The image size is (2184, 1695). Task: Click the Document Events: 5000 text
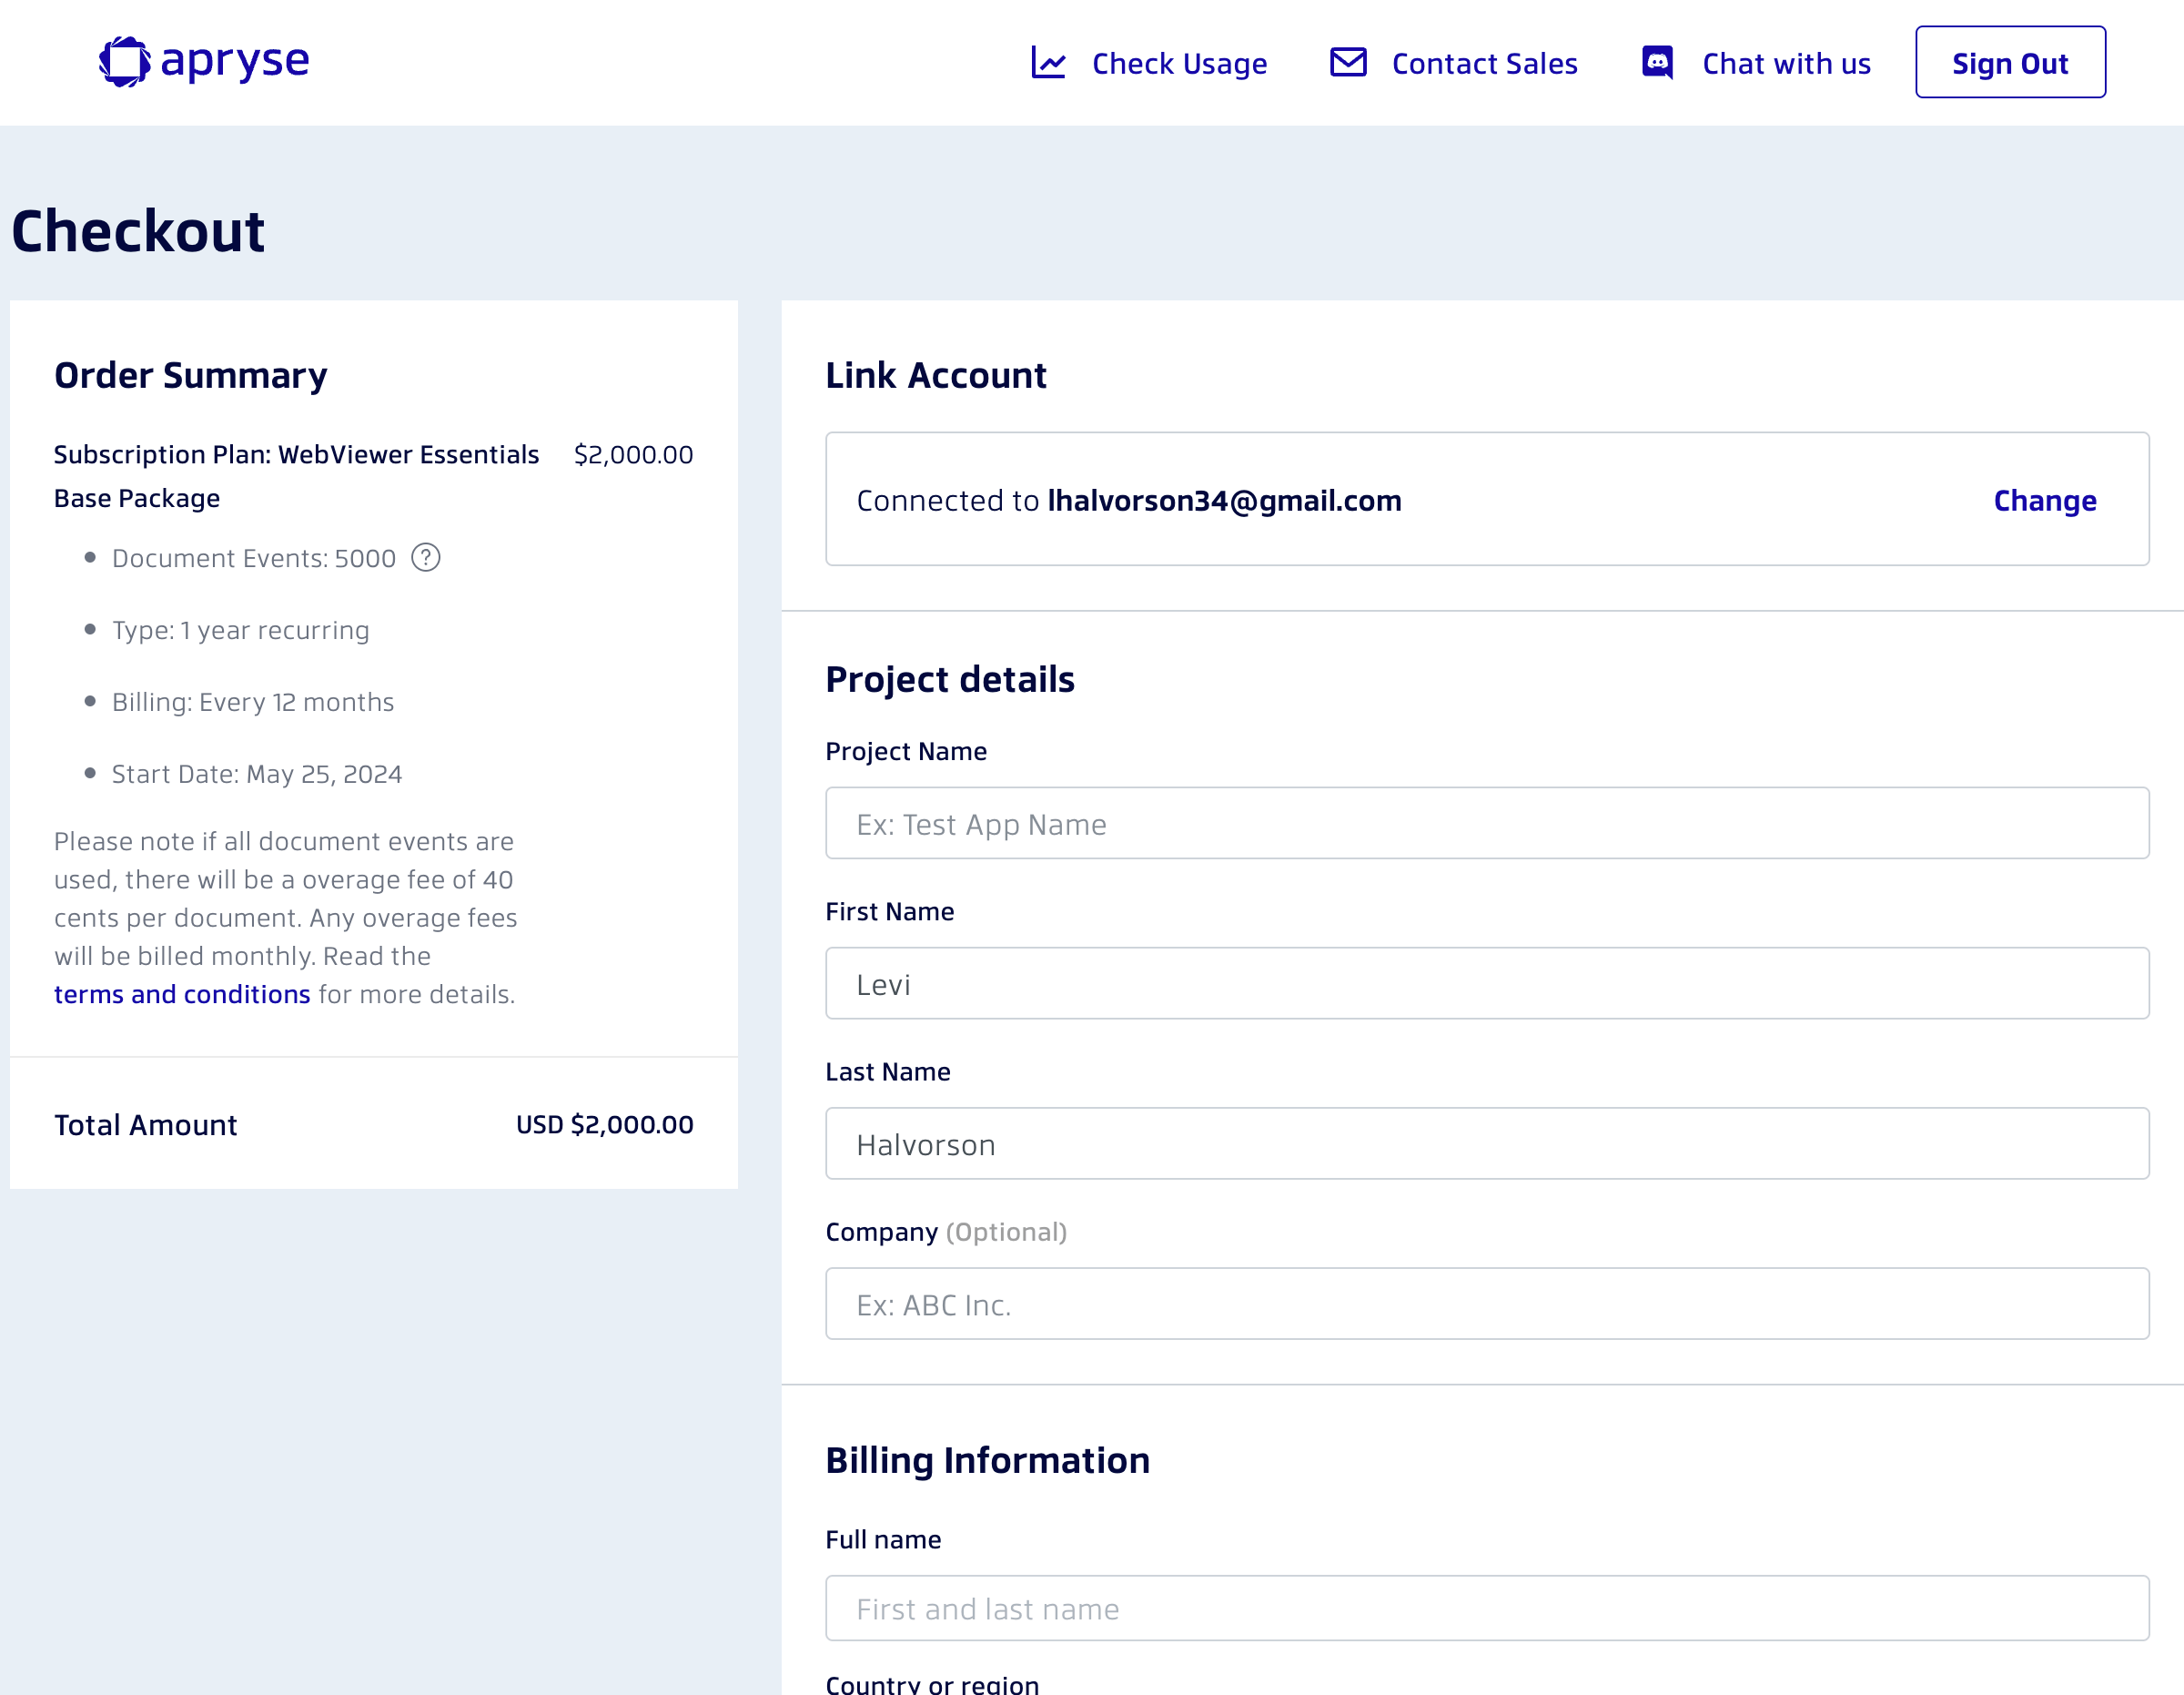pos(254,557)
